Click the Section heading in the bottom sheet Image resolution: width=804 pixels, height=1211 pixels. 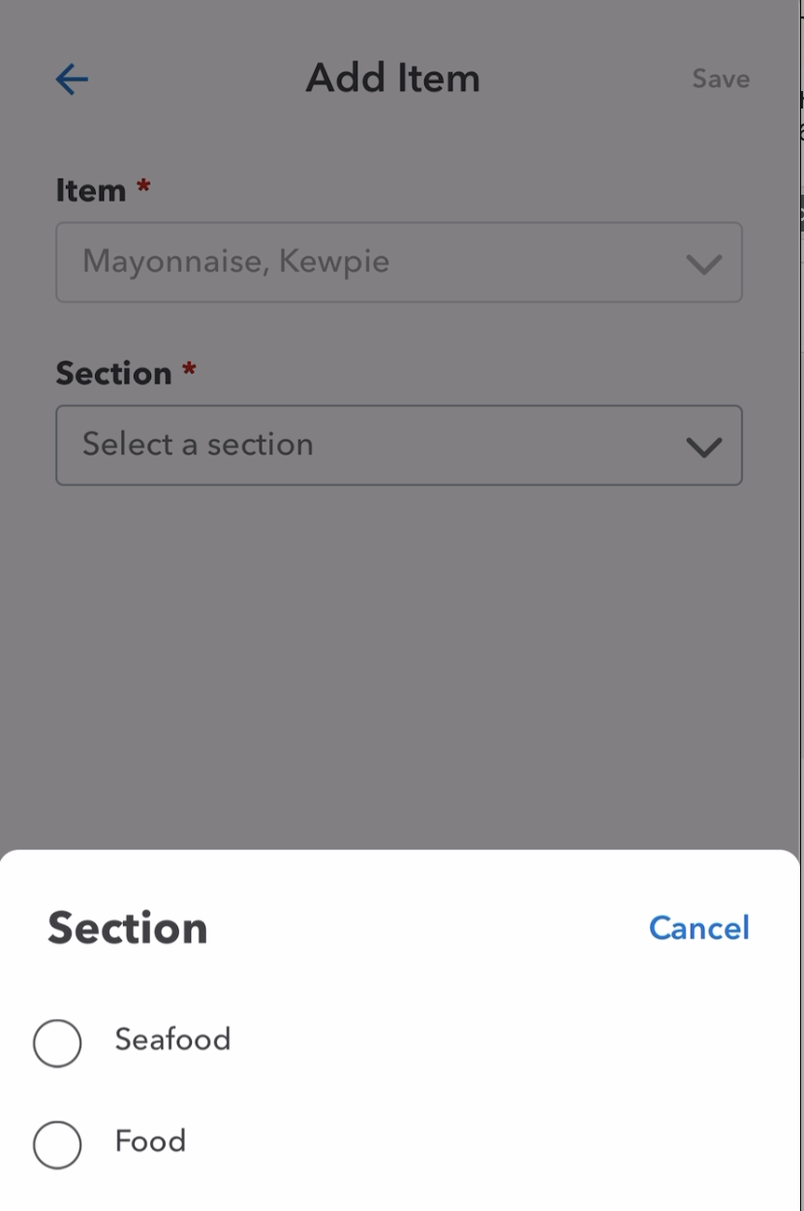pyautogui.click(x=128, y=928)
